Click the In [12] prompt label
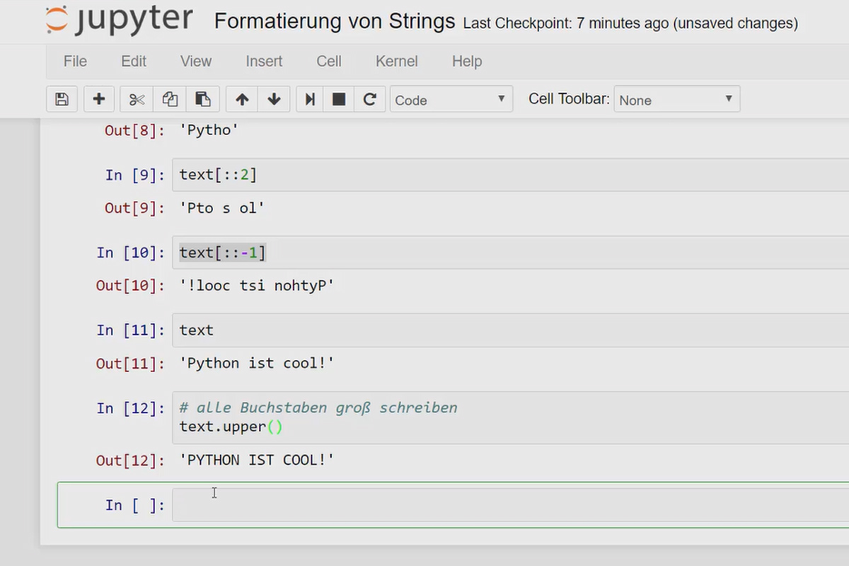 click(130, 408)
